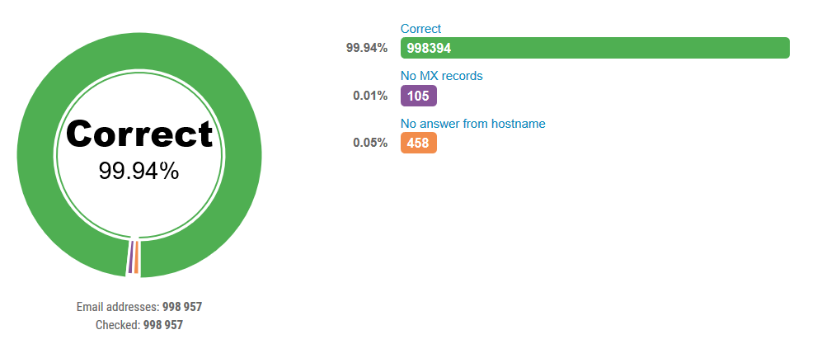Viewport: 836px width, 344px height.
Task: Click the Email addresses 998 957 text
Action: pyautogui.click(x=139, y=307)
